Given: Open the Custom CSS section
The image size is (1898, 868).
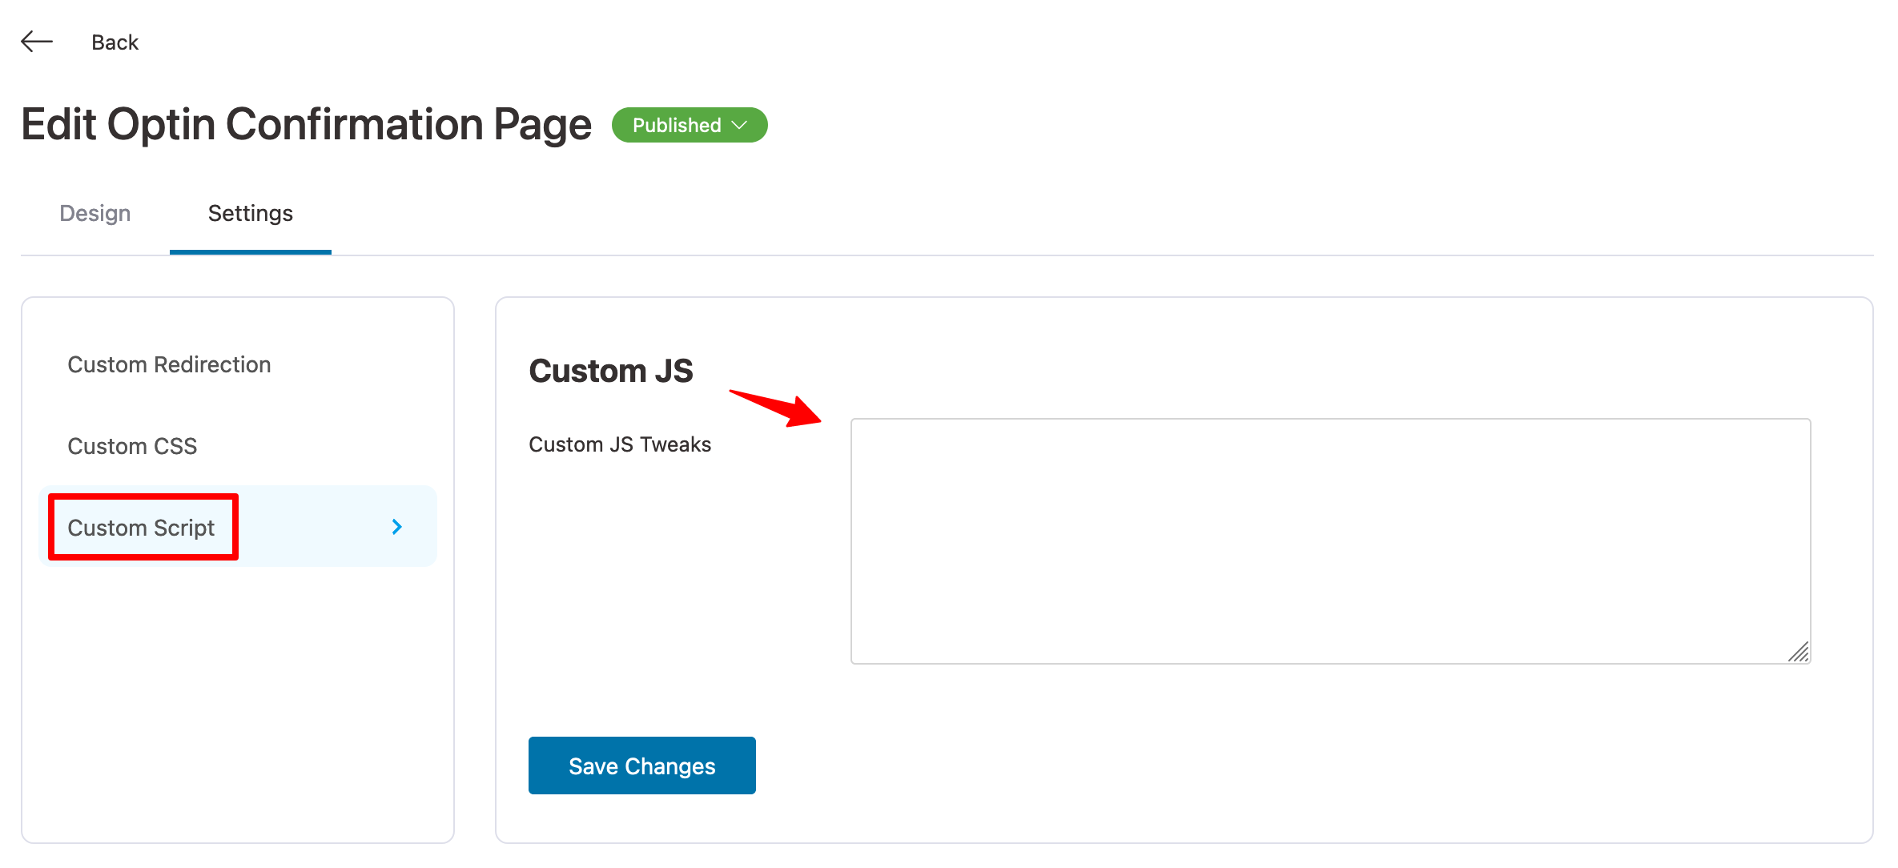Looking at the screenshot, I should 132,447.
